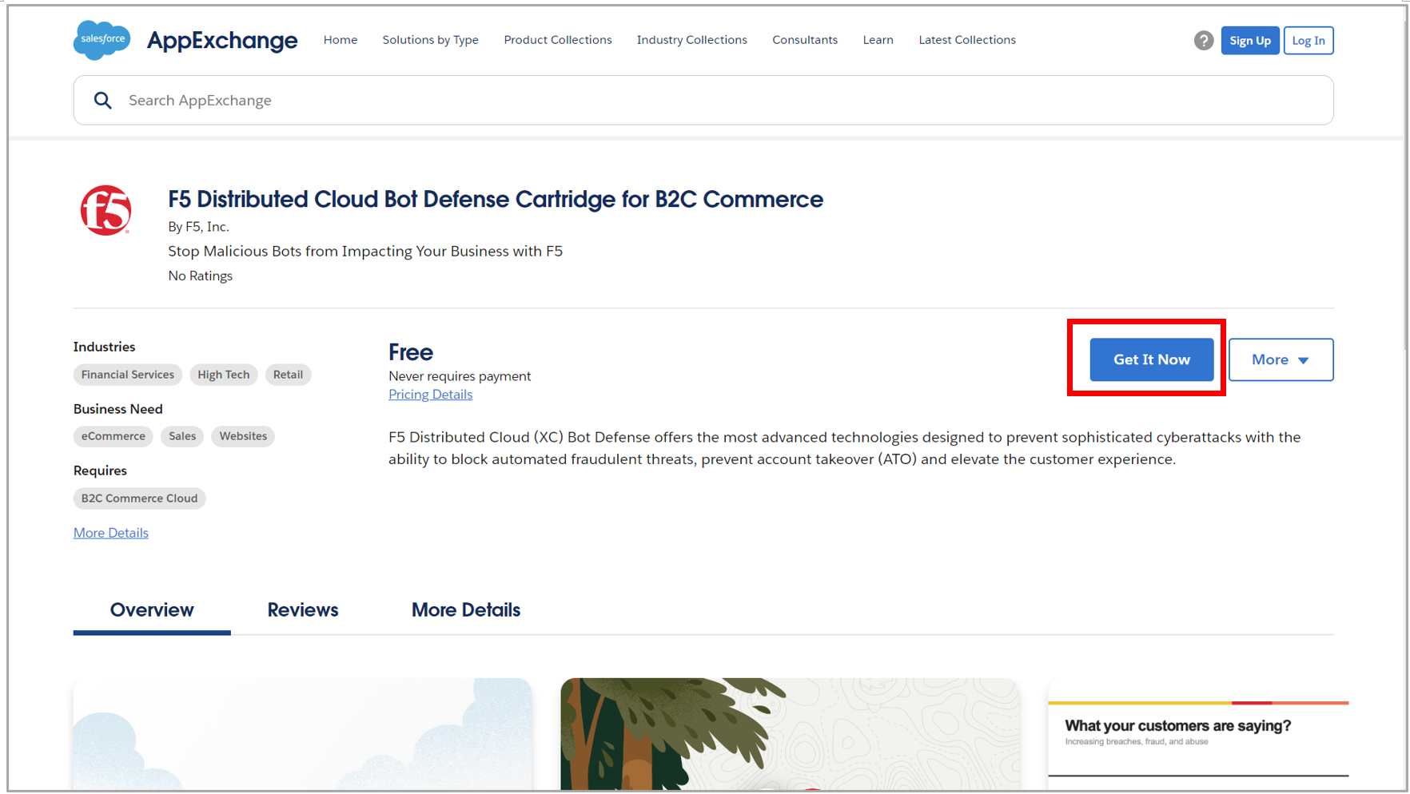Expand the Solutions by Type menu
The width and height of the screenshot is (1410, 794).
[x=430, y=39]
